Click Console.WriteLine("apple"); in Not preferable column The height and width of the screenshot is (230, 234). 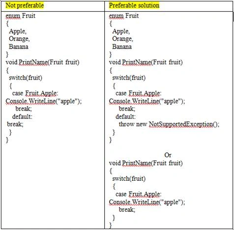click(44, 101)
